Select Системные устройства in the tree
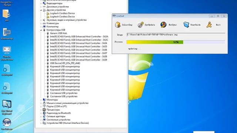 pos(59,120)
